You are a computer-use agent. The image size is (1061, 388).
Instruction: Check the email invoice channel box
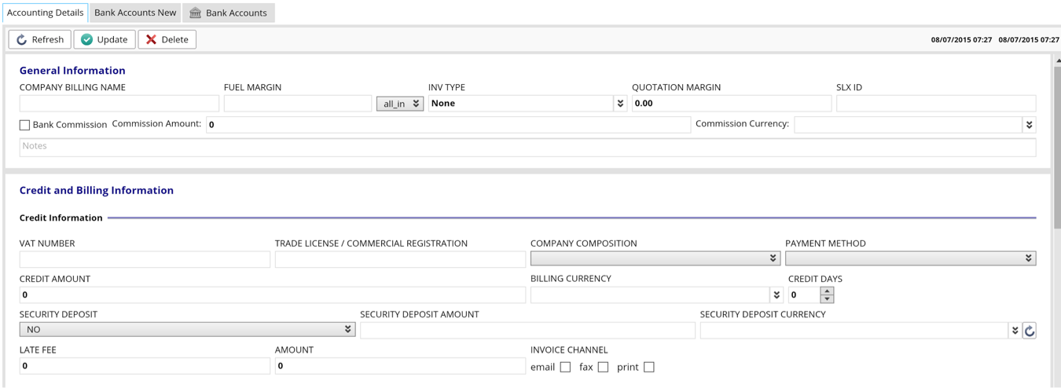click(565, 367)
